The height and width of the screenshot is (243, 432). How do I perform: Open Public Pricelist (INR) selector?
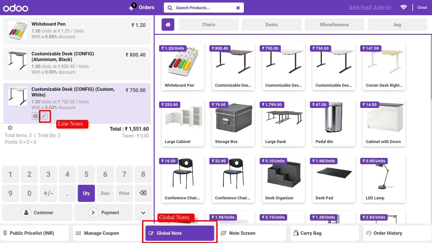[x=34, y=233]
